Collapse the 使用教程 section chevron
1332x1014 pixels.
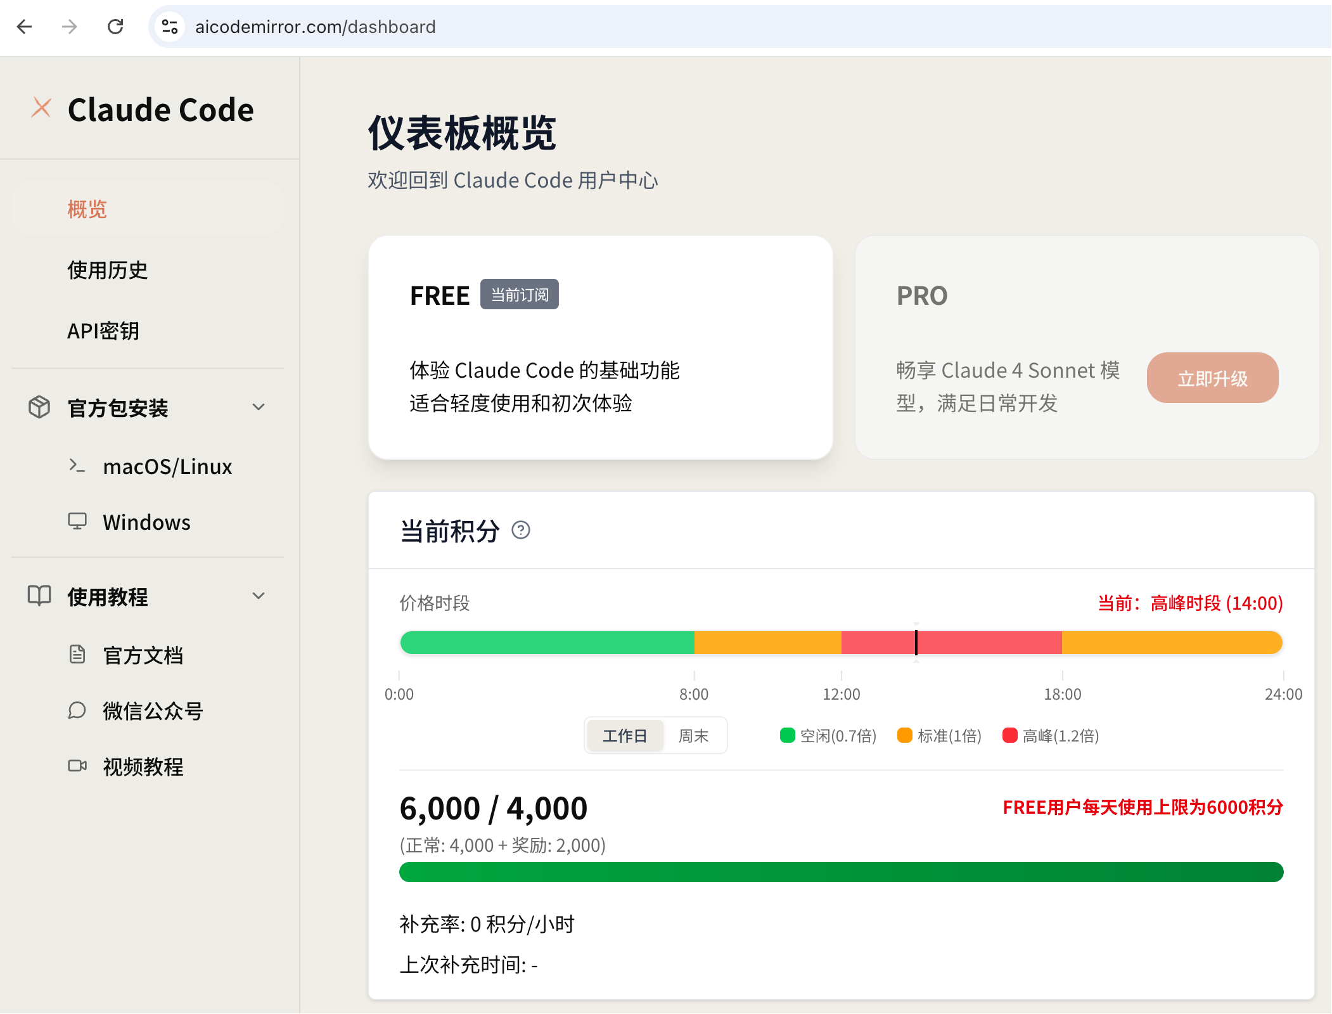pyautogui.click(x=258, y=596)
